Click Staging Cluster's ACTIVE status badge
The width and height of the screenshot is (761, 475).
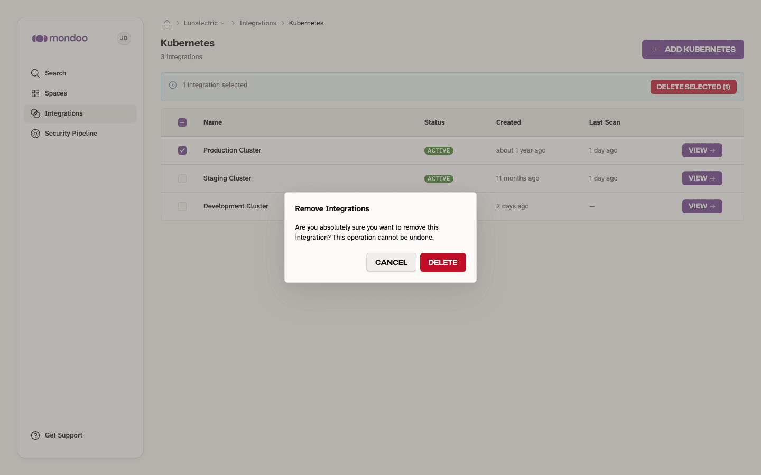(x=439, y=178)
